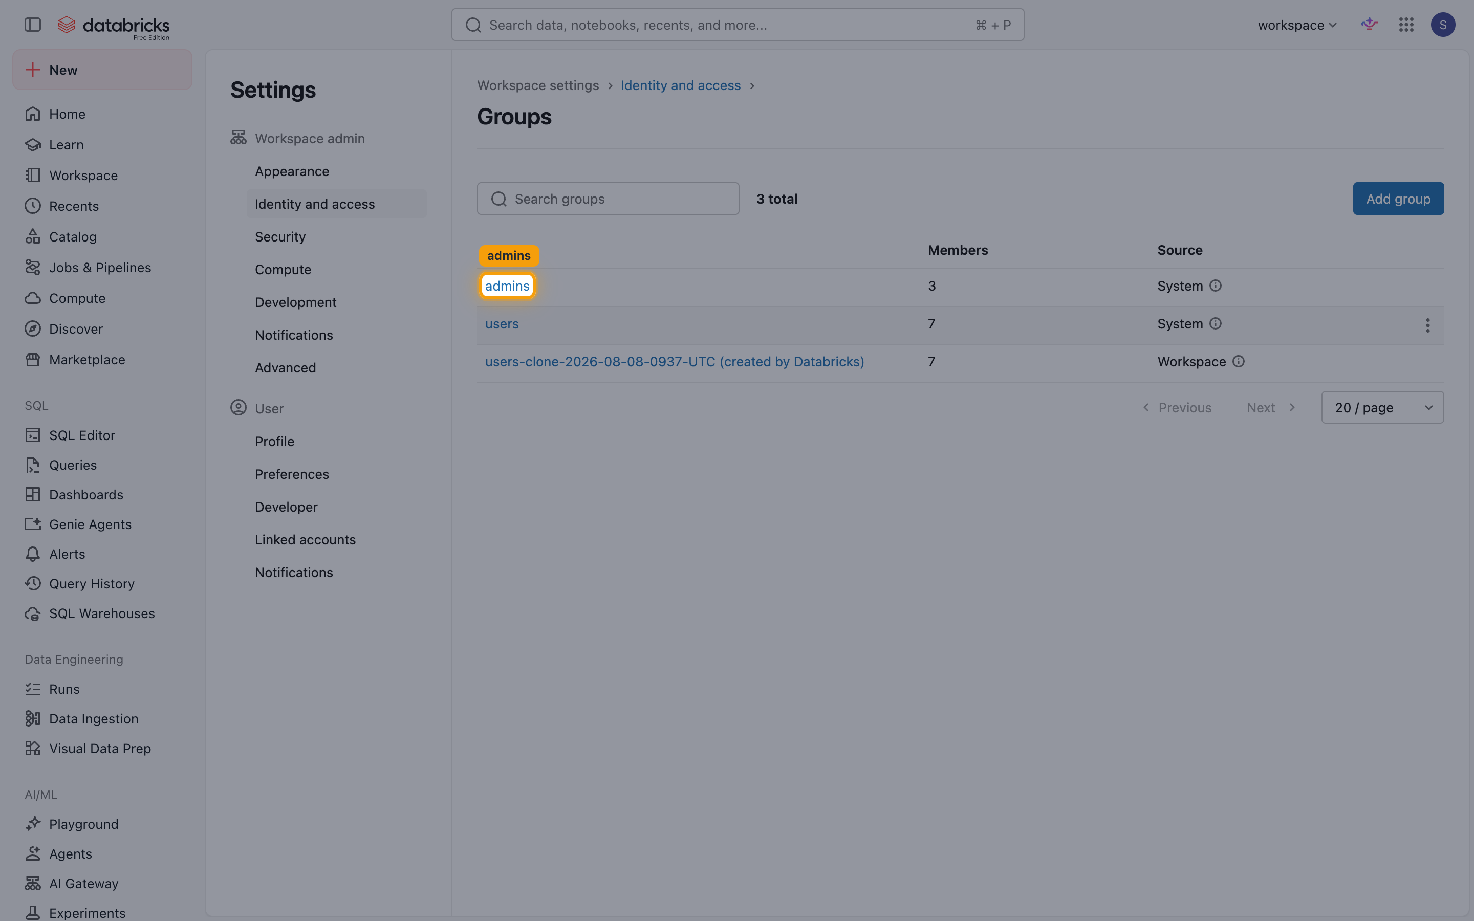
Task: Focus the Search groups field
Action: click(608, 199)
